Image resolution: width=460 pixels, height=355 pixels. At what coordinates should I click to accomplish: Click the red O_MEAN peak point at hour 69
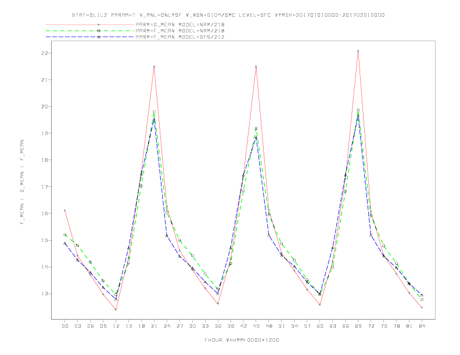click(x=358, y=51)
